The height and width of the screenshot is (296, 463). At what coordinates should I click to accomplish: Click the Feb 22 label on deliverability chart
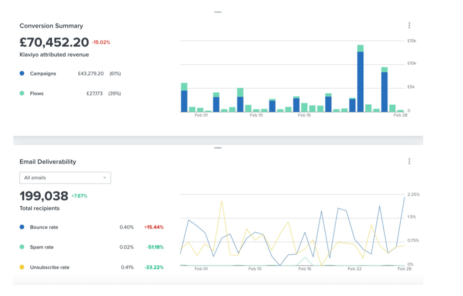354,269
